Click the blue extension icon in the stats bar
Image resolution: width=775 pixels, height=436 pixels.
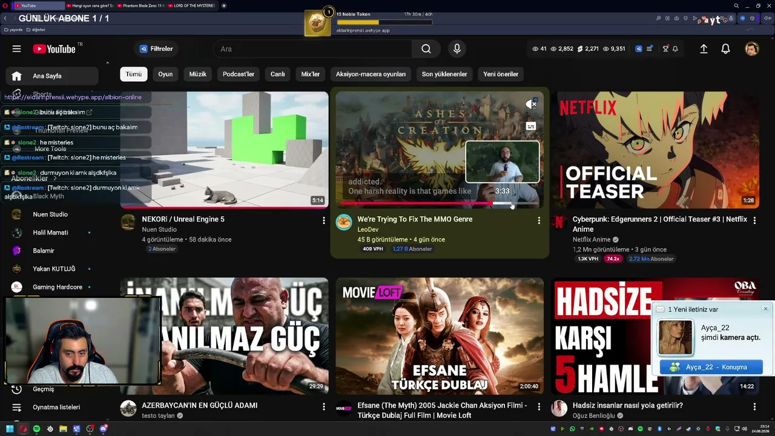638,49
